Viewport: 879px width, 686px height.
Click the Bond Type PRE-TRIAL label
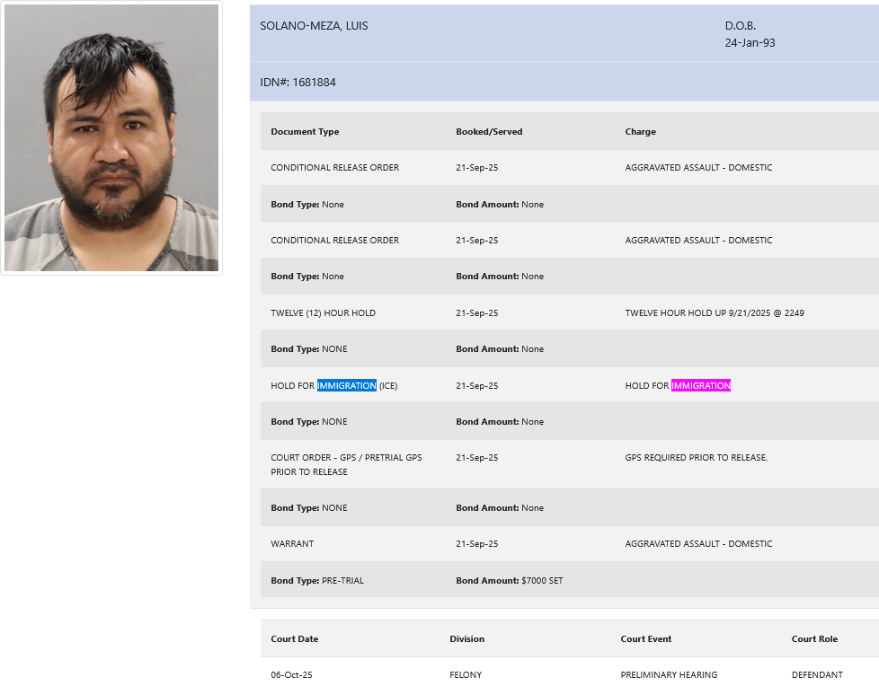point(317,581)
